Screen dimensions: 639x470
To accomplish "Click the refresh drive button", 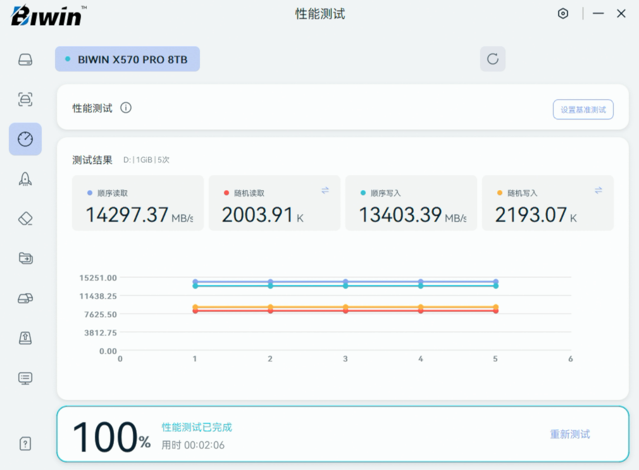I will tap(493, 59).
